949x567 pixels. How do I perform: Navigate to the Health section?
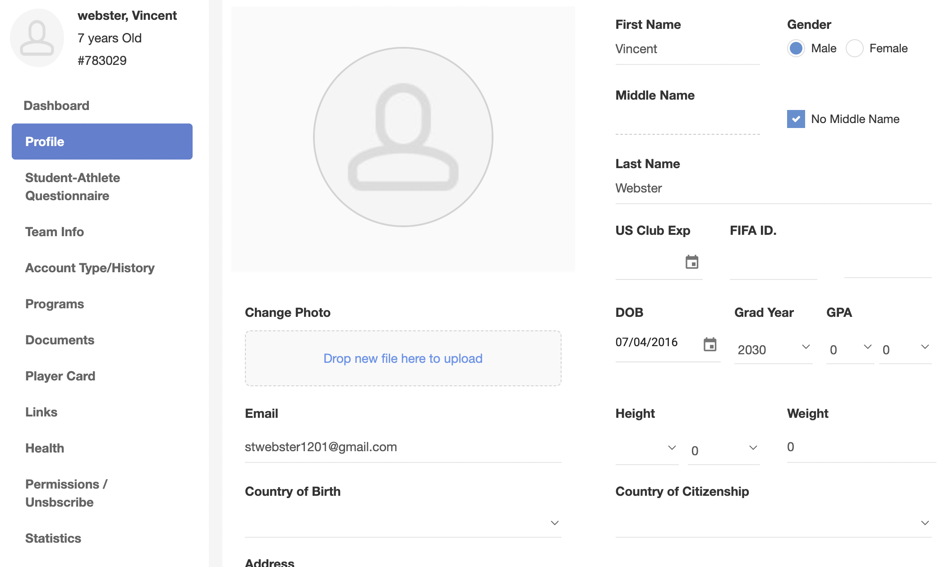tap(45, 448)
